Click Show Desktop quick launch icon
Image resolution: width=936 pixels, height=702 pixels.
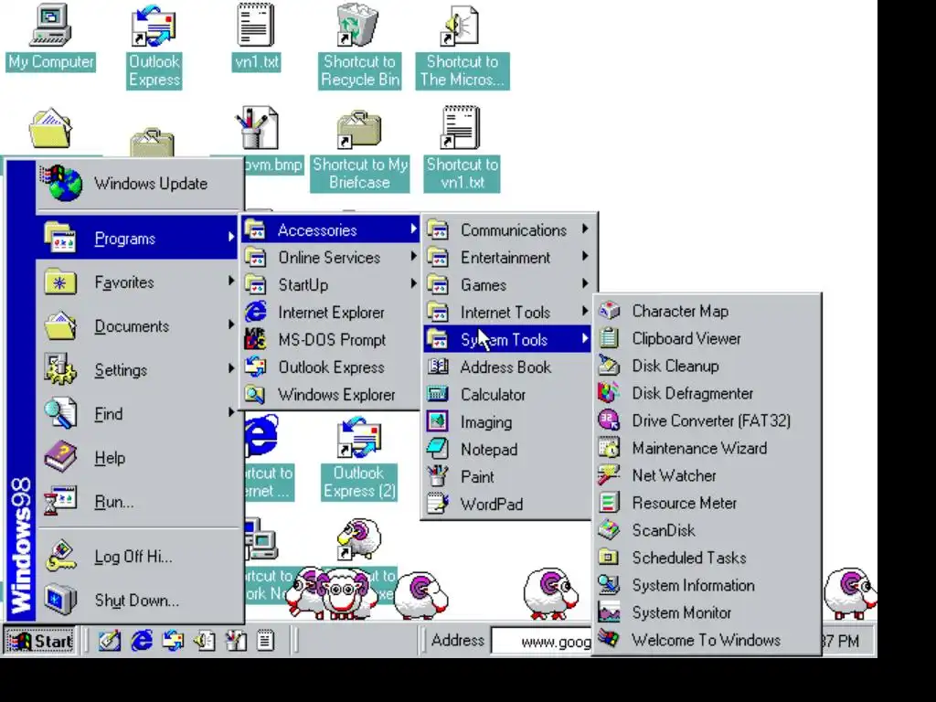point(110,641)
